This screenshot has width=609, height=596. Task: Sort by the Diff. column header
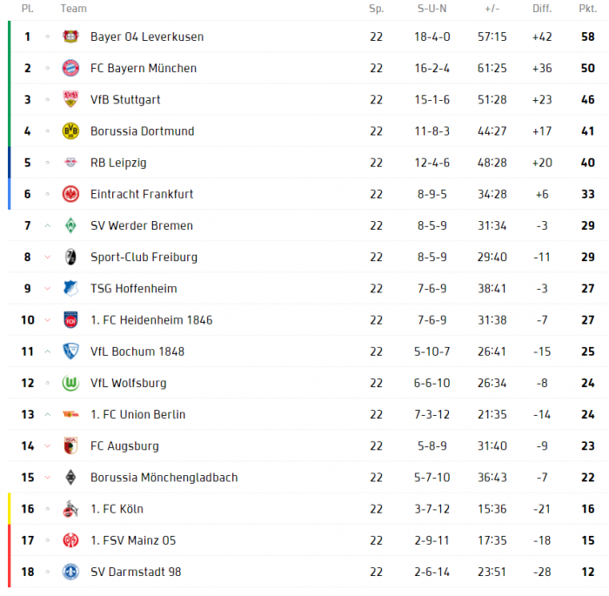542,9
